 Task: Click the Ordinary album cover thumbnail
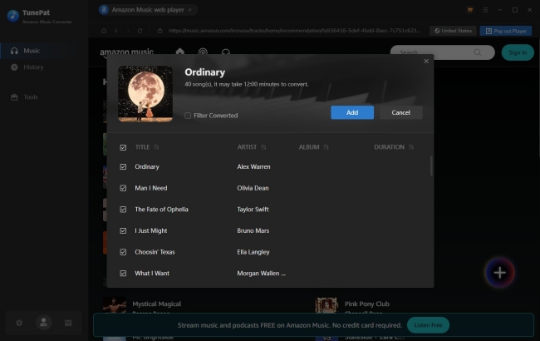145,94
